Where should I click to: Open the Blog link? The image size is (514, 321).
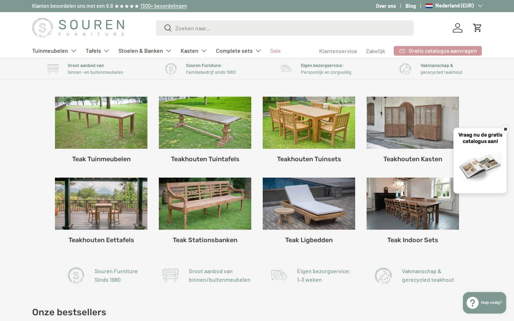click(x=410, y=6)
